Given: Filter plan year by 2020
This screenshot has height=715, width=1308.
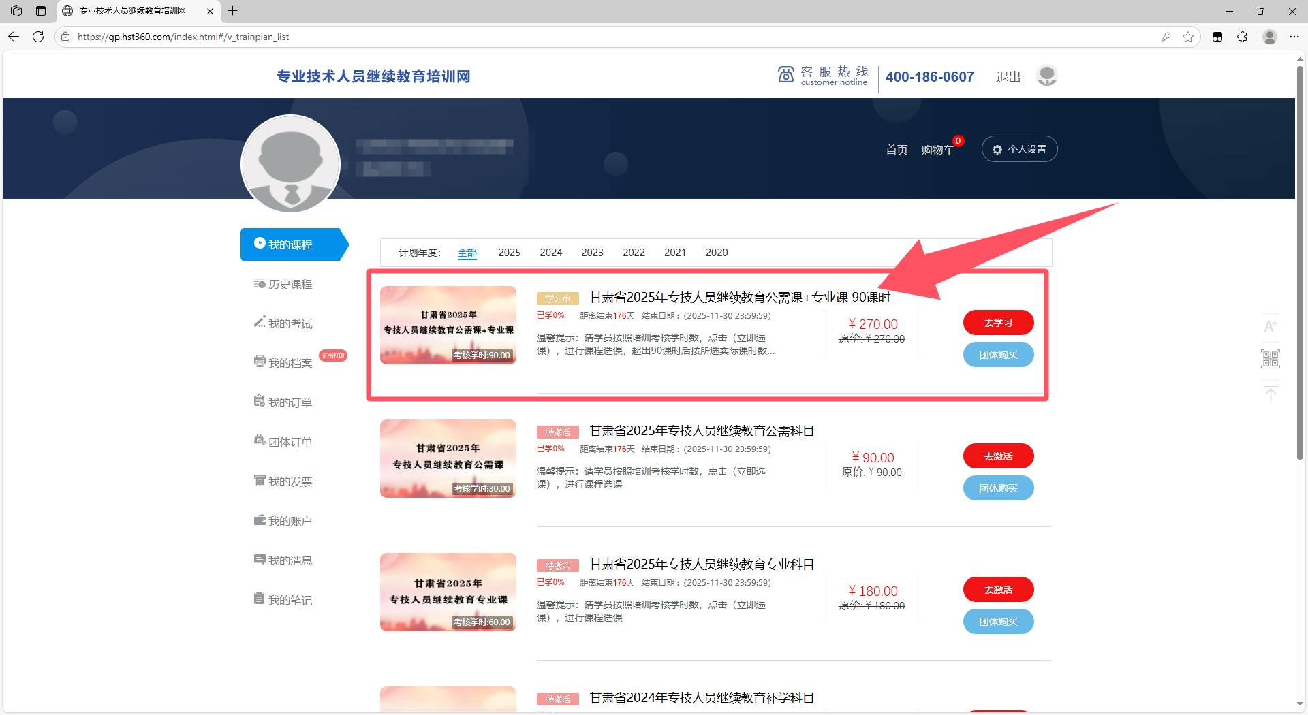Looking at the screenshot, I should coord(717,253).
